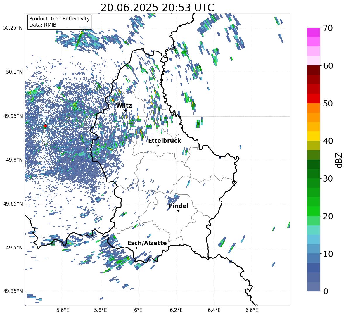Select the Findel city label

click(179, 206)
